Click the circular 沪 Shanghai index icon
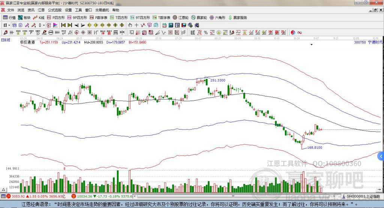384x208 pixels. pos(9,196)
